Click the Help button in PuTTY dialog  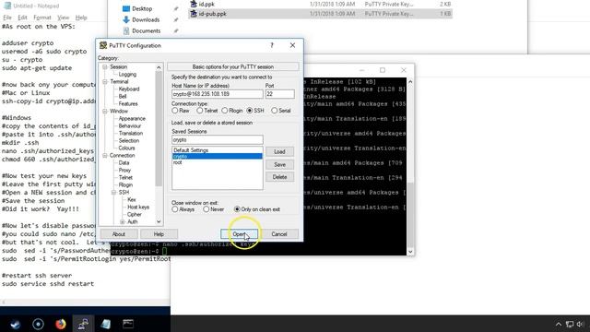click(159, 234)
